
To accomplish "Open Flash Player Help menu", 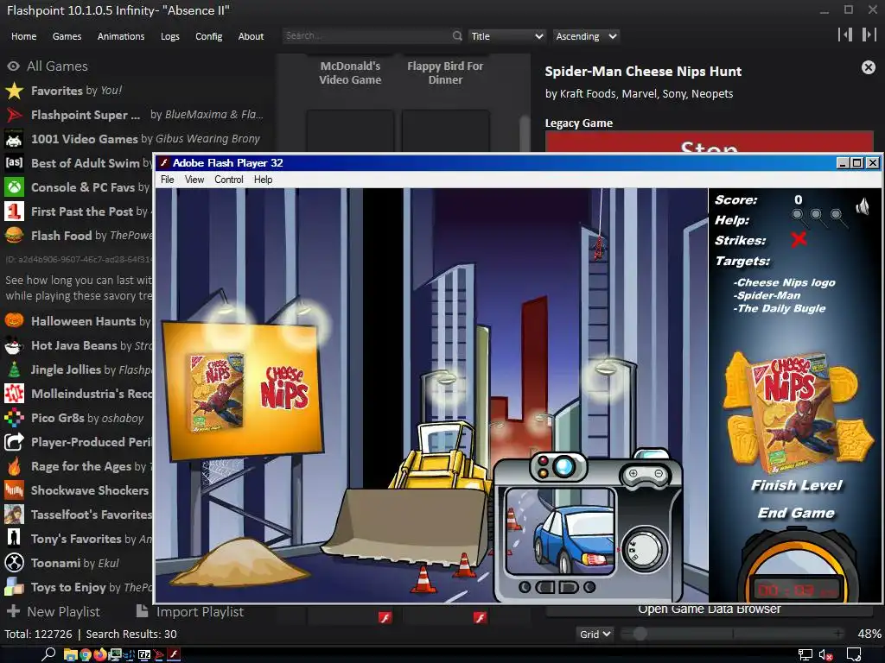I will (263, 180).
